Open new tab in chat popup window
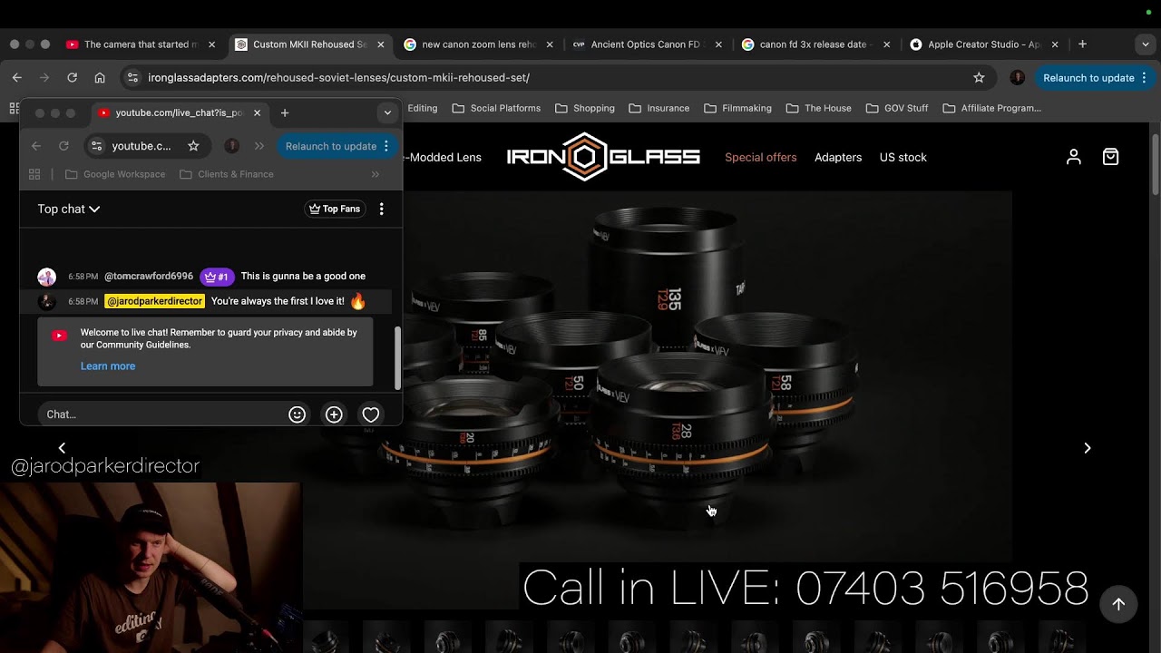The width and height of the screenshot is (1161, 653). point(285,113)
